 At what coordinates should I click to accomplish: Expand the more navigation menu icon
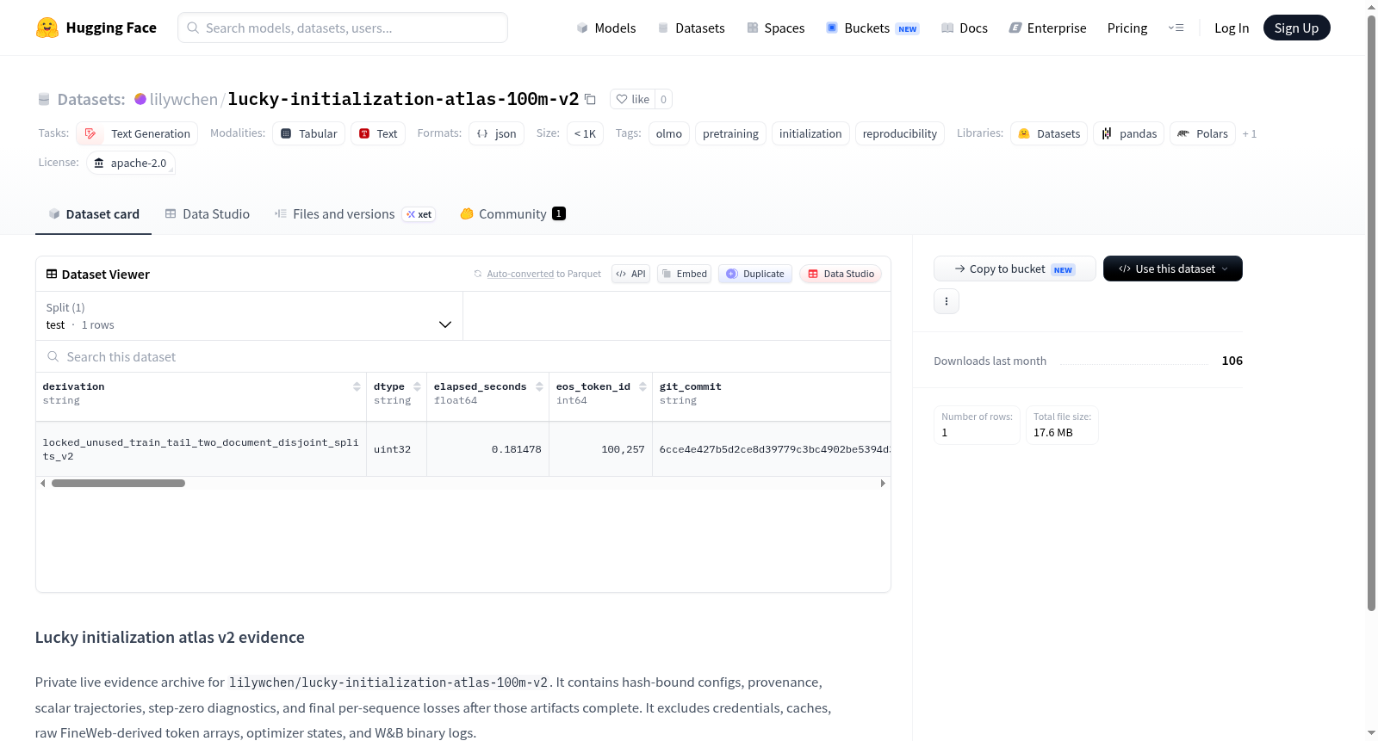pos(1176,28)
